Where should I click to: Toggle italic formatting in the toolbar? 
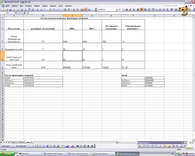(x=130, y=10)
